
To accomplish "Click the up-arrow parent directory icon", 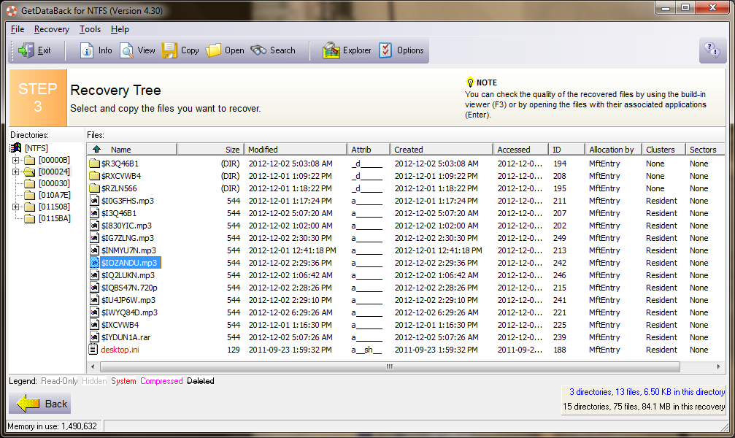I will pyautogui.click(x=96, y=149).
